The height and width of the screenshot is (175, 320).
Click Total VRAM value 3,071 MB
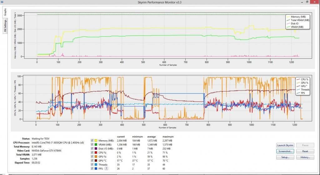pyautogui.click(x=37, y=155)
